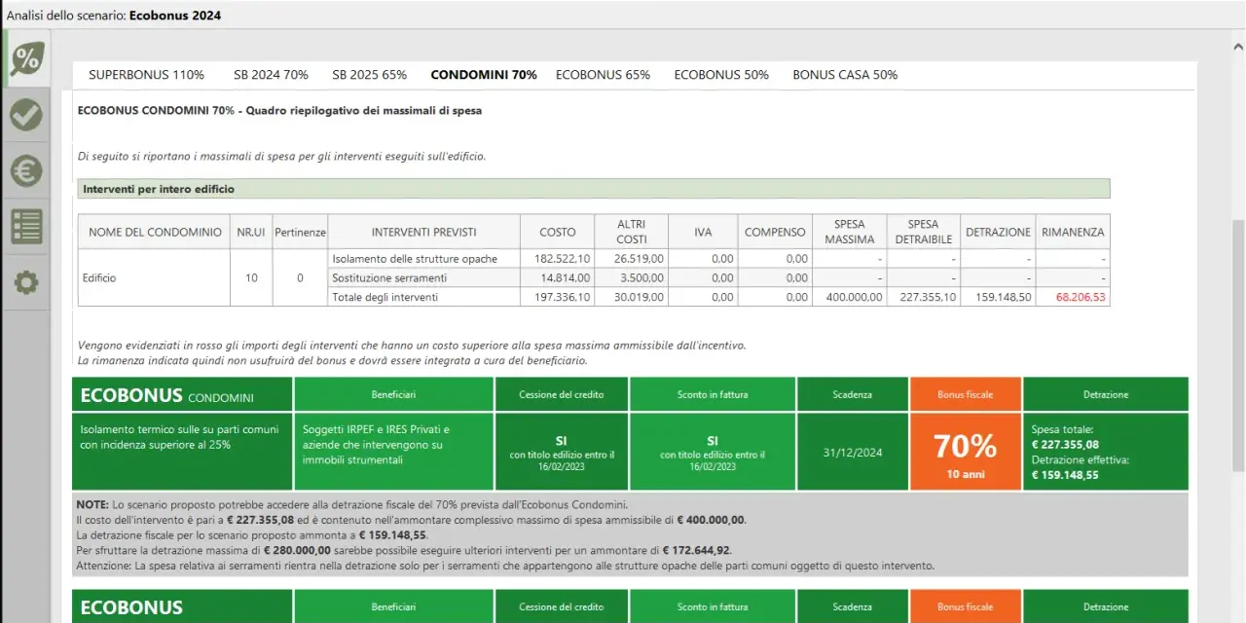
Task: Switch to SUPERBONUS 110% tab
Action: [147, 75]
